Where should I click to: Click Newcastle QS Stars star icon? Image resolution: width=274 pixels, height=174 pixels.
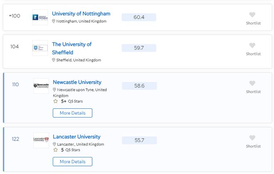(x=55, y=101)
